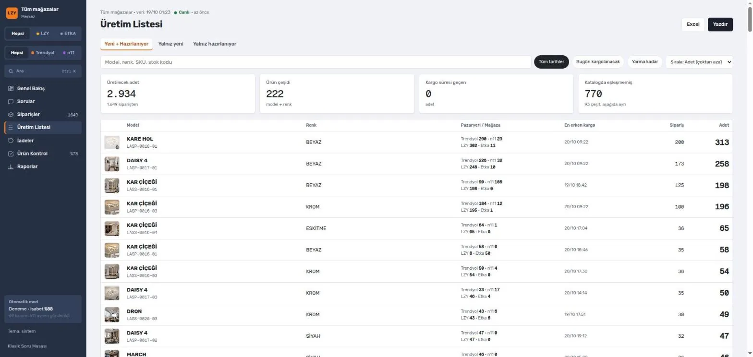Switch to Yeni + Hazırlanıyor tab
This screenshot has width=753, height=357.
[126, 44]
